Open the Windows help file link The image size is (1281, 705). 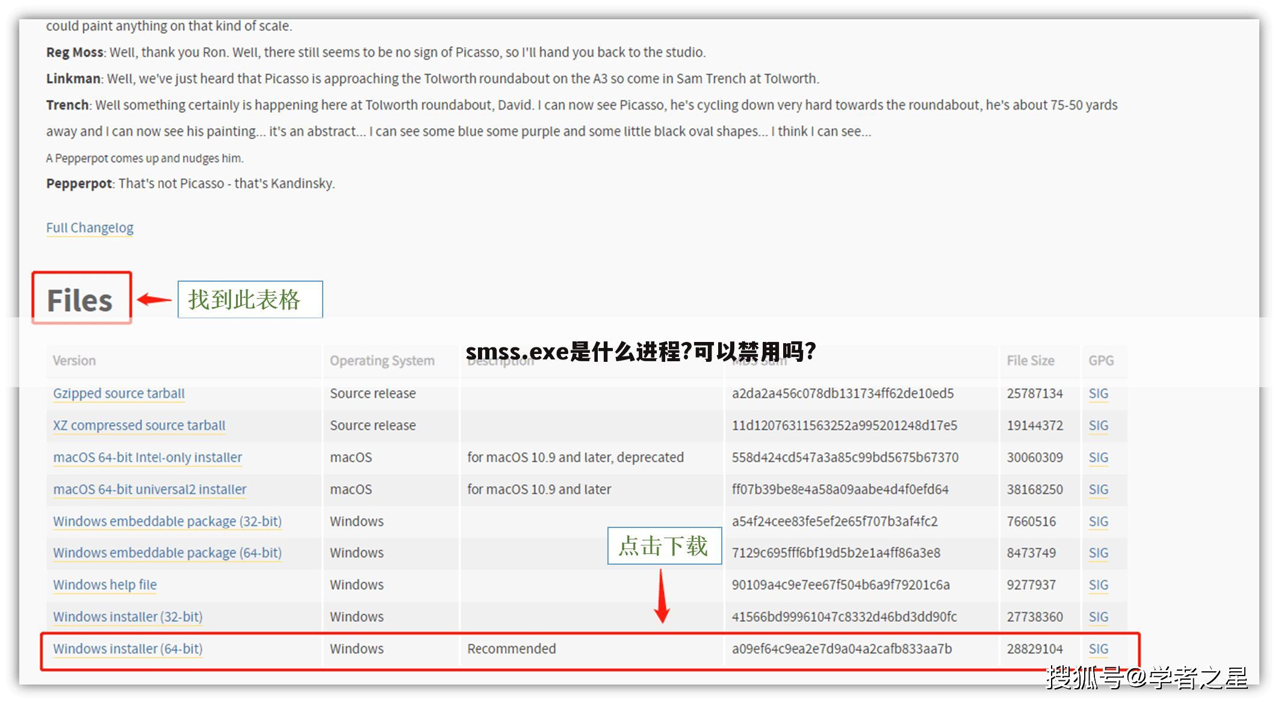coord(104,585)
